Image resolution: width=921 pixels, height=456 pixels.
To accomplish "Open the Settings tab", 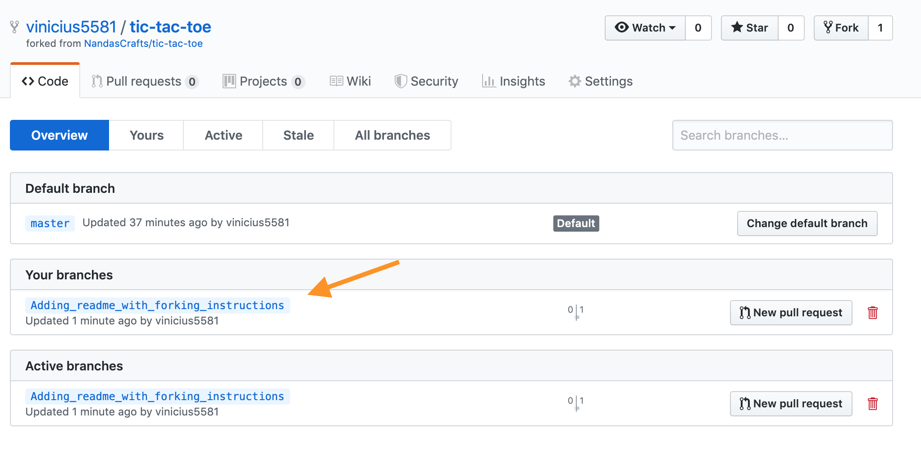I will (x=601, y=81).
